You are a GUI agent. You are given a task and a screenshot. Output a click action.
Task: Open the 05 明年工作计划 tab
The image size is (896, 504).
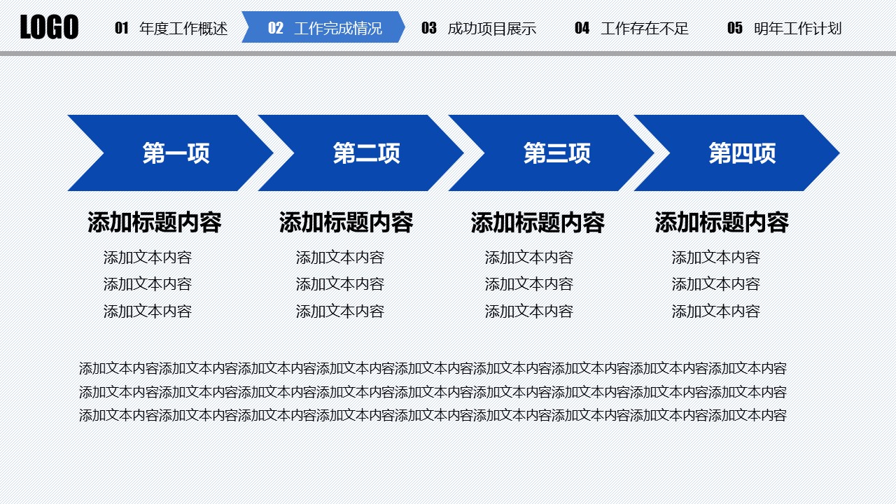pos(784,29)
